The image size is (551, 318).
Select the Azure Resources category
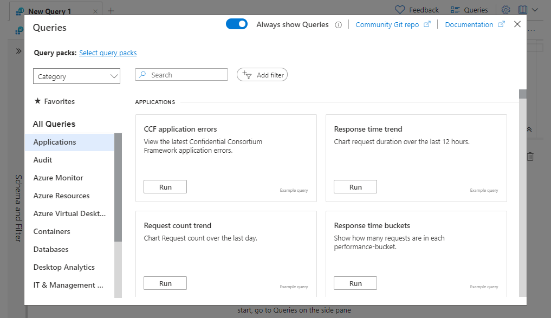click(x=69, y=196)
